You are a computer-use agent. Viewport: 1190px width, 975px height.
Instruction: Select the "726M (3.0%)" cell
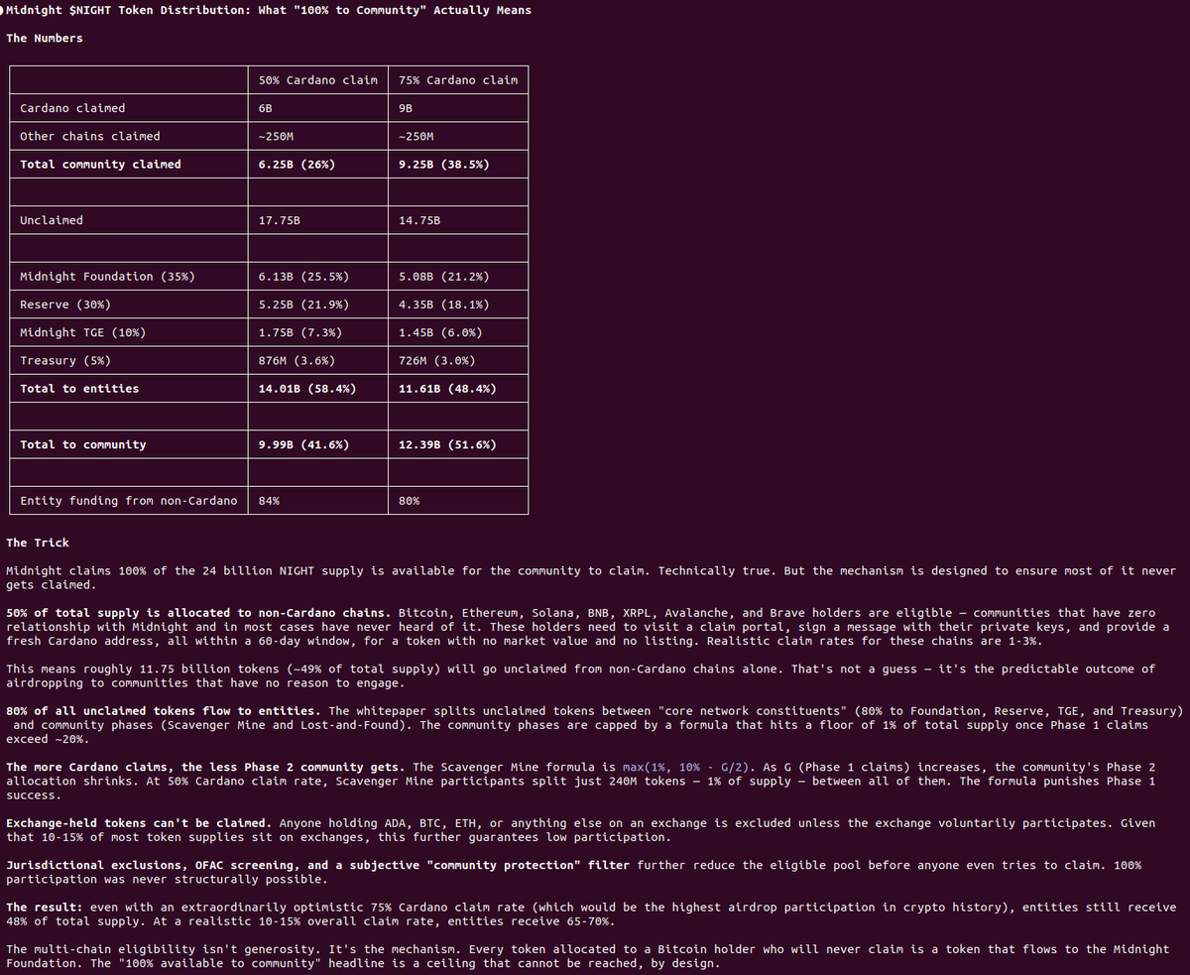436,360
